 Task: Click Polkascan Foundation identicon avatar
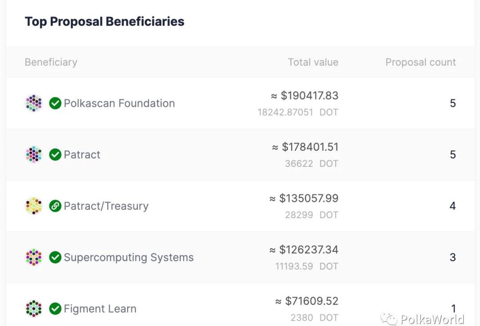[34, 103]
